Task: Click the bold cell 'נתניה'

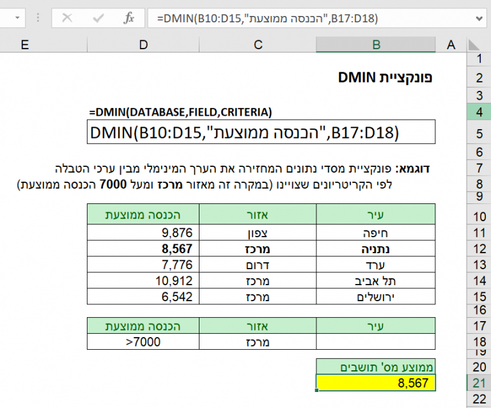Action: 376,249
